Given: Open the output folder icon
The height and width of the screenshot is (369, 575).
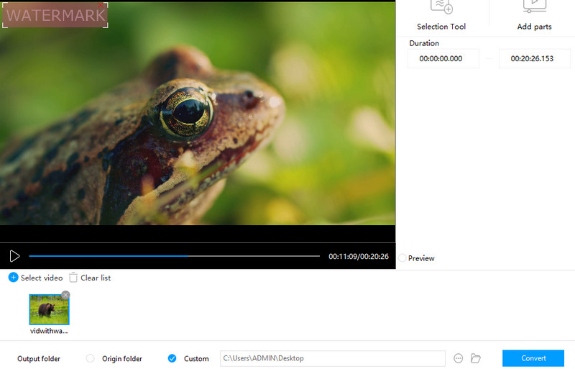Looking at the screenshot, I should pyautogui.click(x=476, y=358).
